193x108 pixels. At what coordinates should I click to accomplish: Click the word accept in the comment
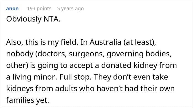[x=81, y=65]
